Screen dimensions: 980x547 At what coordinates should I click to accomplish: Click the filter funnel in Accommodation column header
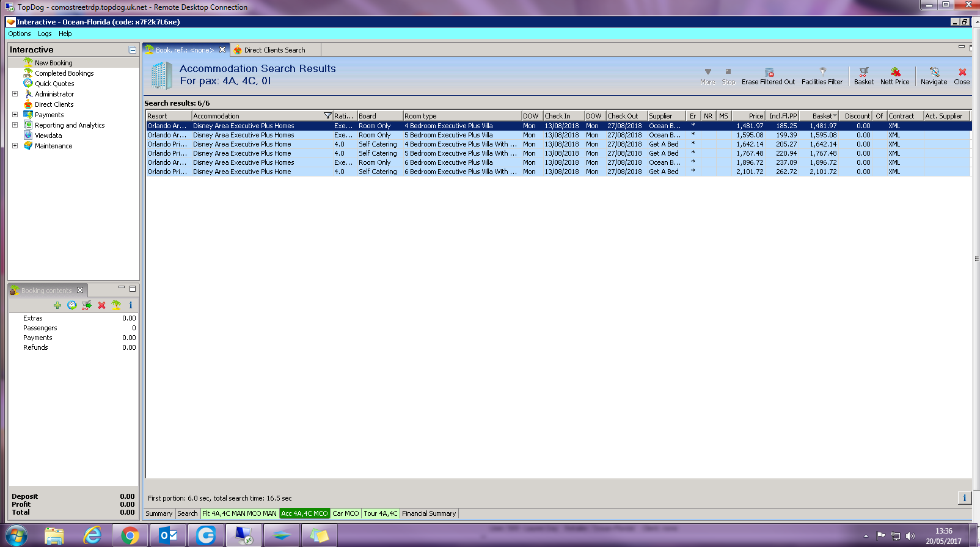coord(327,116)
